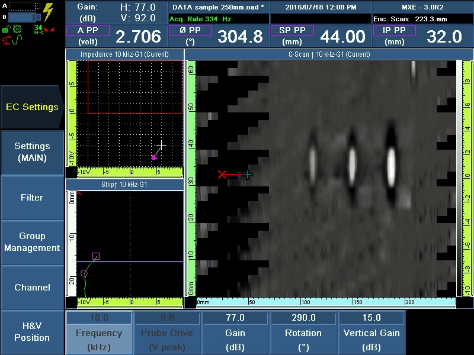Open Group Management submenu
Image resolution: width=474 pixels, height=355 pixels.
[32, 242]
